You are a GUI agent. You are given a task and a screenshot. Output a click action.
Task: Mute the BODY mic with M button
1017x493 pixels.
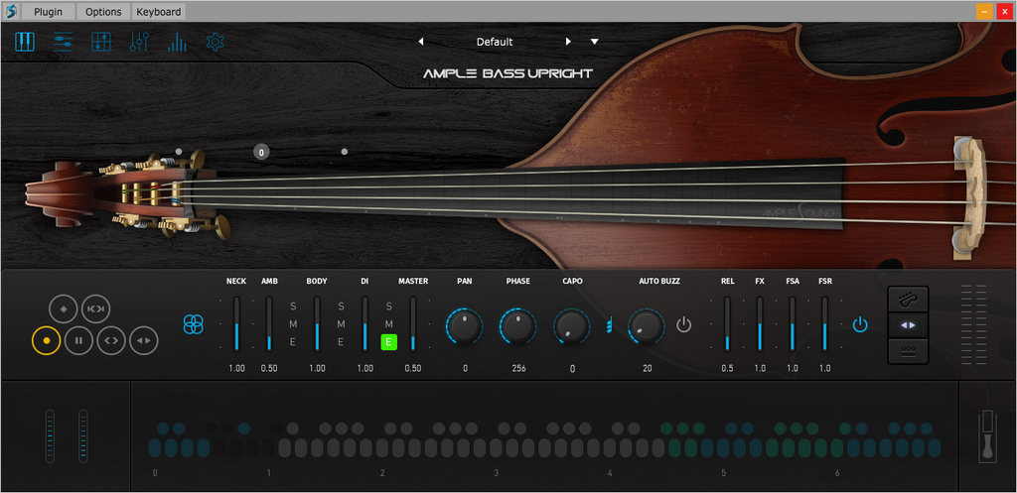pos(342,324)
